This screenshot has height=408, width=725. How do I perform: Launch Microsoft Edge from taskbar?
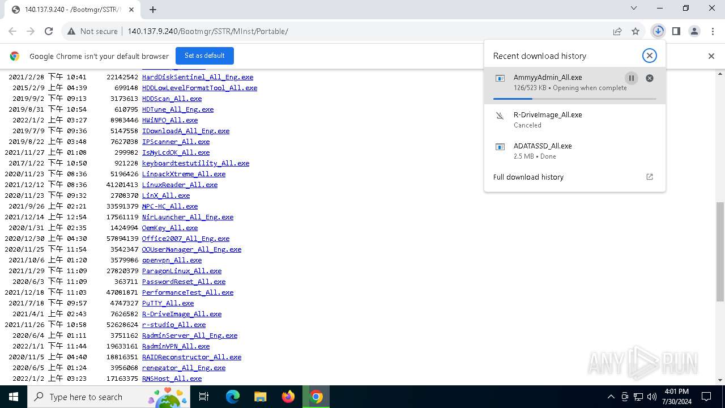coord(233,397)
